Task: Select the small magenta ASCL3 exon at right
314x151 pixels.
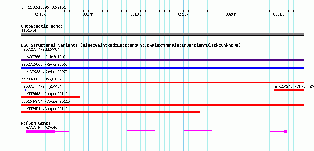Action: coord(285,132)
